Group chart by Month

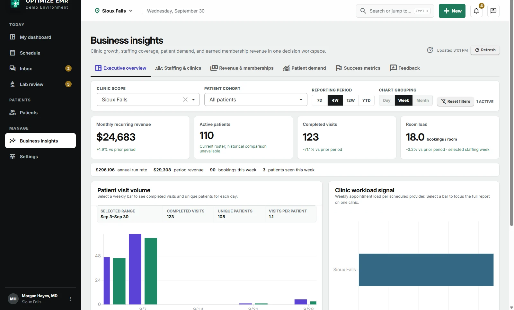[422, 100]
